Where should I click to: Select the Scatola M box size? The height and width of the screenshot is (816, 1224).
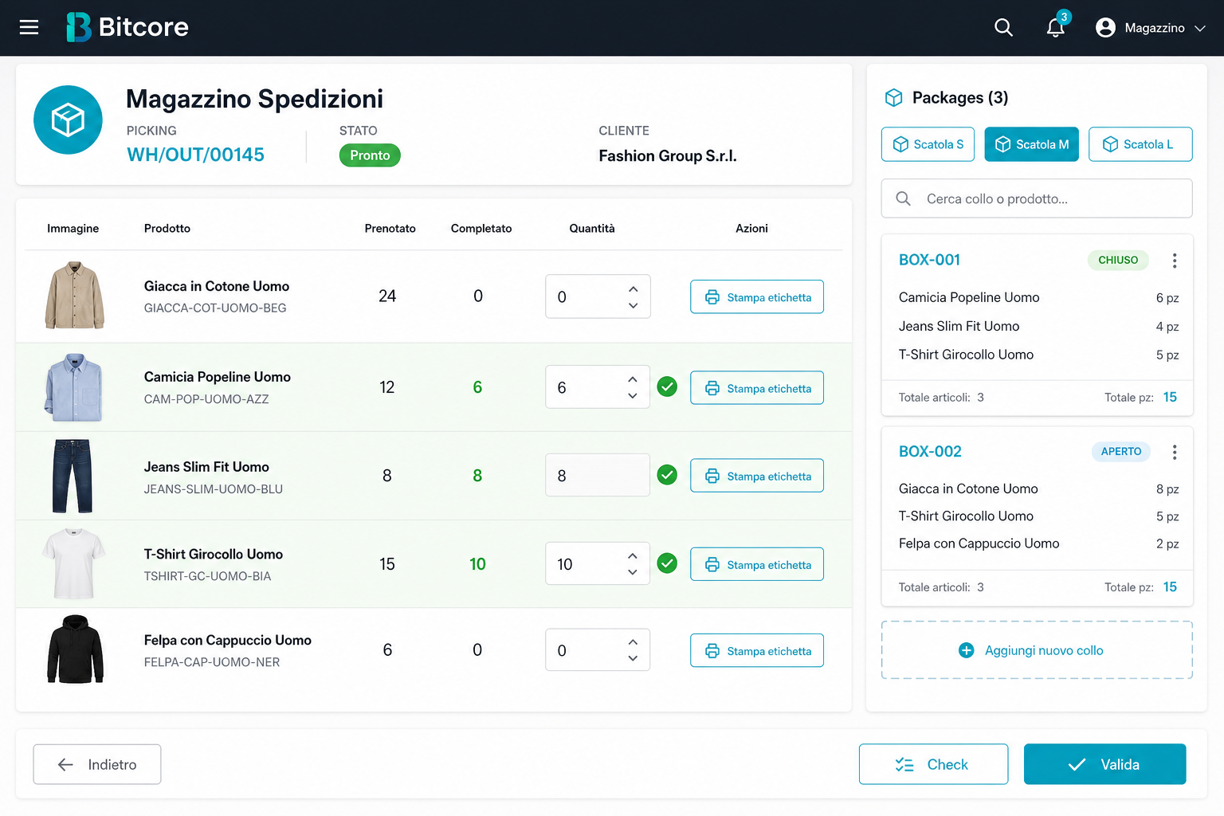[1031, 144]
